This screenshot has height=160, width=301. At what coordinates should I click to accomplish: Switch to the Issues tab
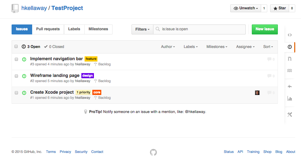coord(22,29)
